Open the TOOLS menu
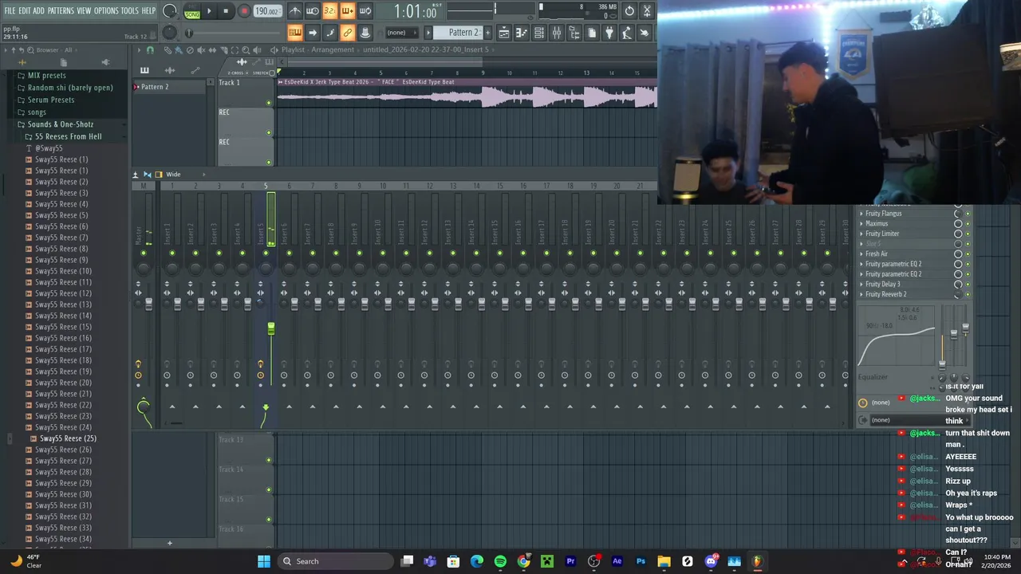The image size is (1021, 574). tap(130, 11)
